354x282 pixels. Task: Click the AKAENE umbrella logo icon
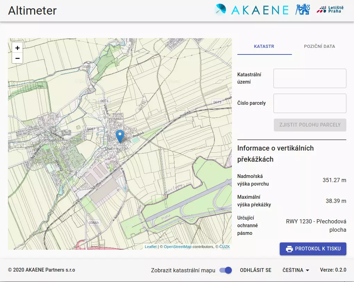pos(221,10)
